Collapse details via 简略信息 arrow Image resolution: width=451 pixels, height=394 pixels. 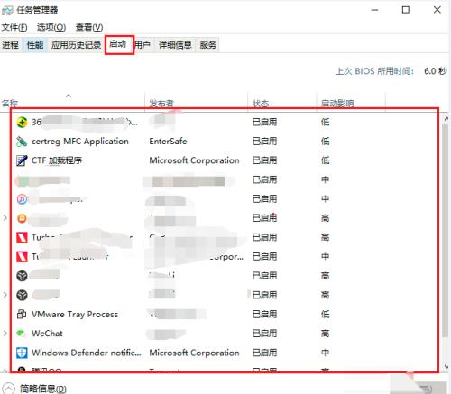click(x=8, y=389)
